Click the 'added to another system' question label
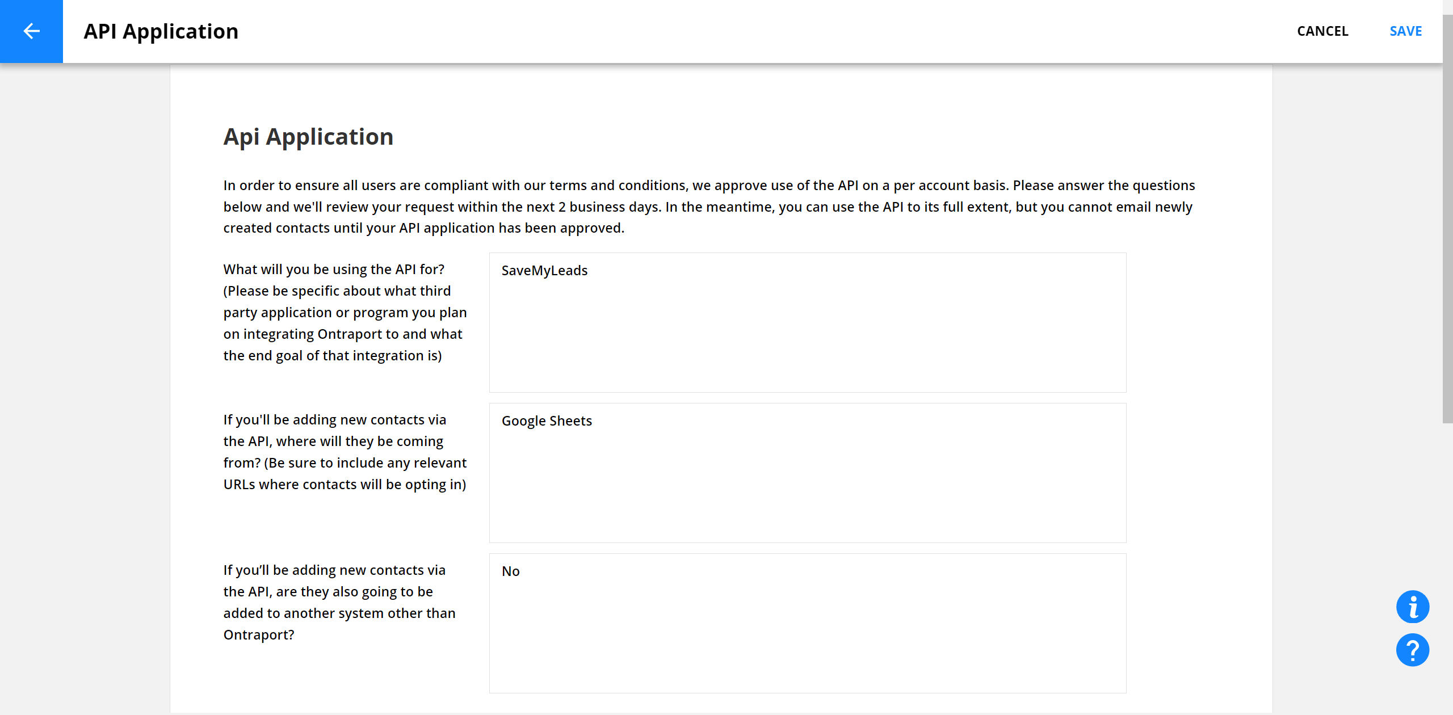 339,602
